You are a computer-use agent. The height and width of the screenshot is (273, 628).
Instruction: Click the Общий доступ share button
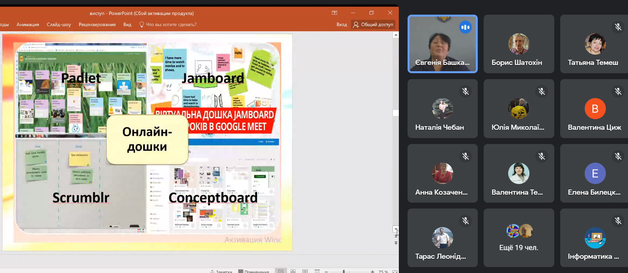(373, 25)
